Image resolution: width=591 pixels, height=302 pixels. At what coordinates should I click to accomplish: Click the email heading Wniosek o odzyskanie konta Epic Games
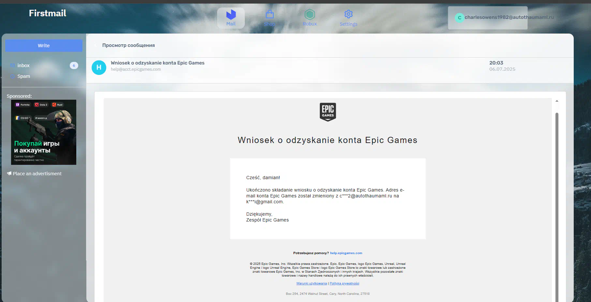pyautogui.click(x=328, y=140)
